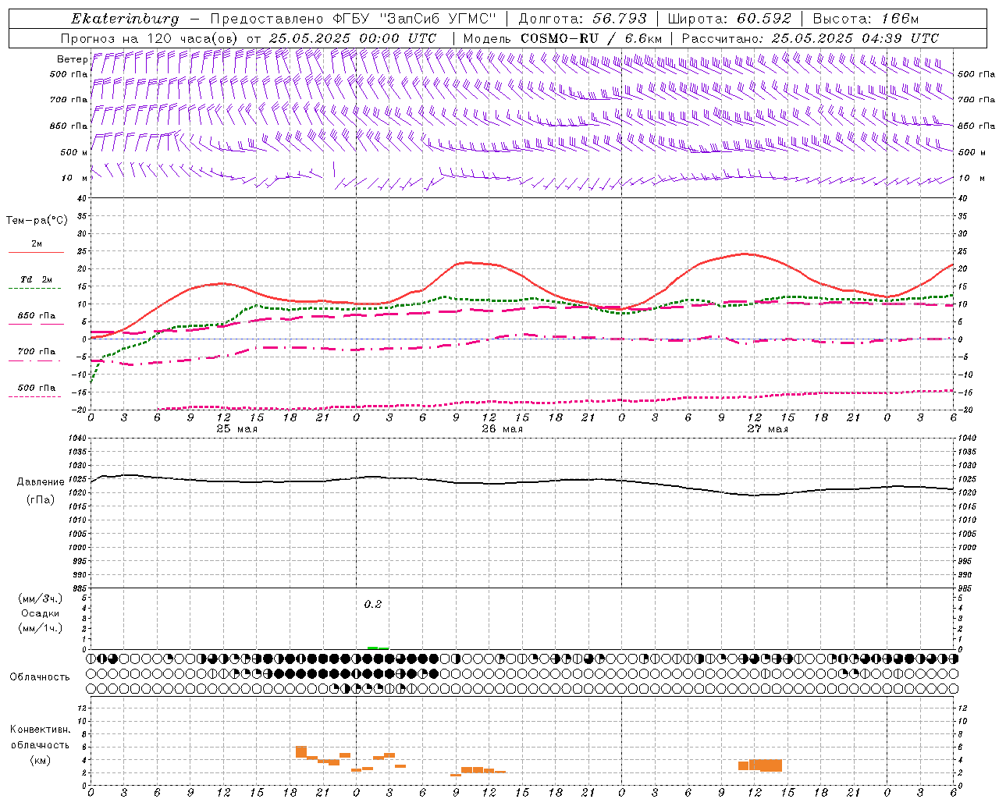Image resolution: width=999 pixels, height=799 pixels.
Task: Click the "Модель COSMO-RU / 6.6км" label
Action: (563, 38)
